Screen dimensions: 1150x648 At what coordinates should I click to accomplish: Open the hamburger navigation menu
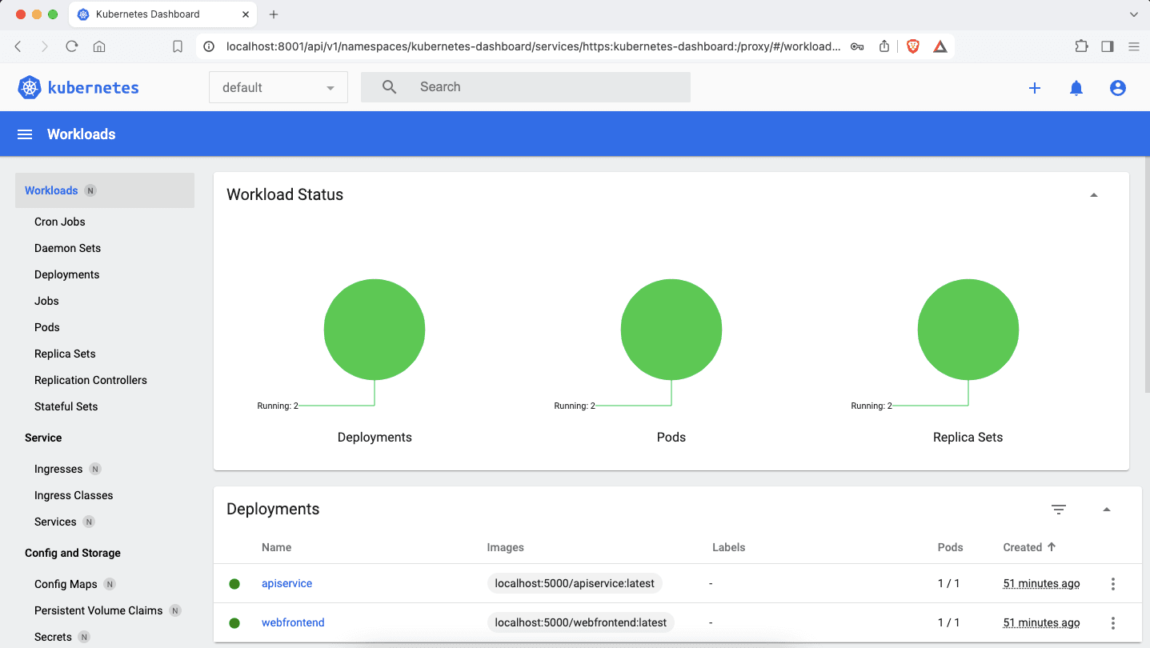[25, 134]
